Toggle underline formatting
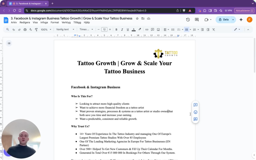Screen dimensions: 256x160 [128, 30]
